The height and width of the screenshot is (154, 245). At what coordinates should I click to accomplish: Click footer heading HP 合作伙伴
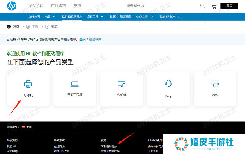(x=155, y=141)
